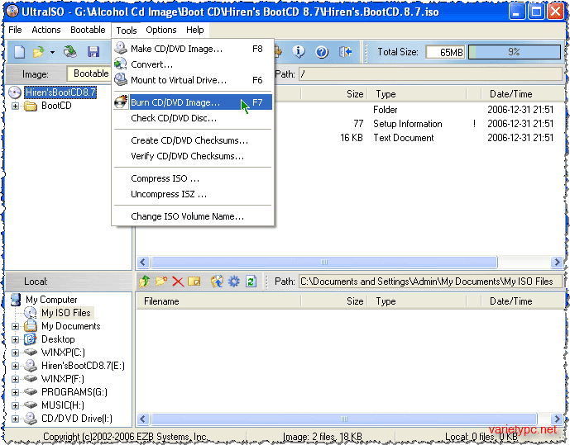Viewport: 570px width, 445px height.
Task: Select Create CD/DVD Checksums menu entry
Action: 193,140
